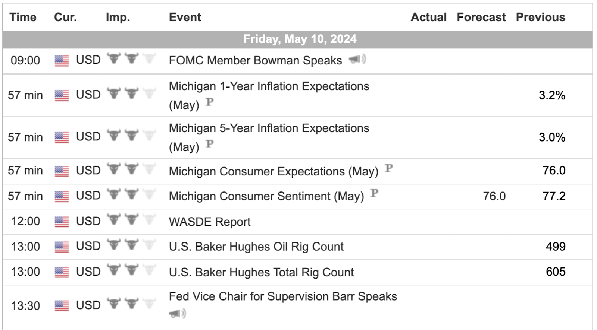Open the WASDE Report event

tap(210, 222)
